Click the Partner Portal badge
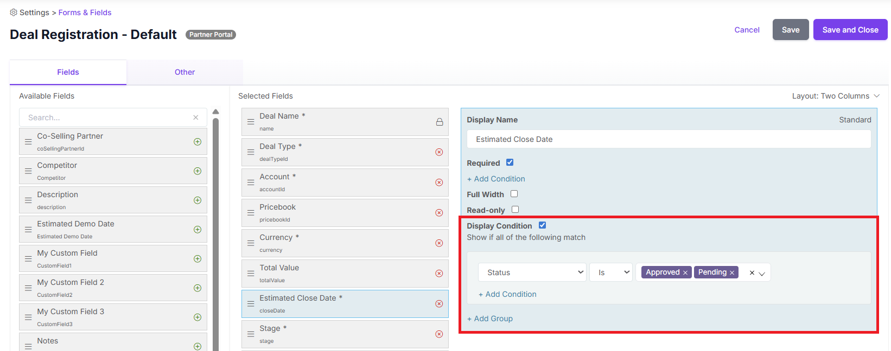The width and height of the screenshot is (891, 351). point(211,35)
